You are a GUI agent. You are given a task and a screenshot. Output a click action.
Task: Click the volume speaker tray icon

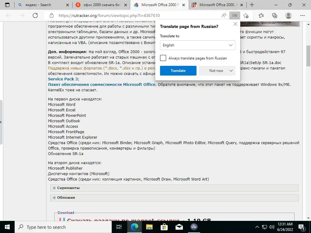click(x=272, y=227)
